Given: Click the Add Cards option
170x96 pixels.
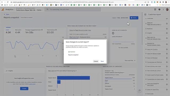Looking at the screenshot, I should [x=149, y=94].
